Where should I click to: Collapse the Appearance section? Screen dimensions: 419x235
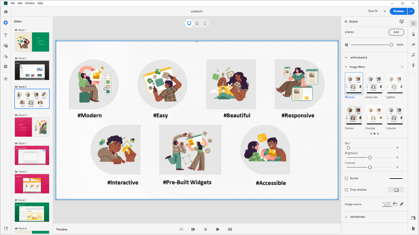346,57
